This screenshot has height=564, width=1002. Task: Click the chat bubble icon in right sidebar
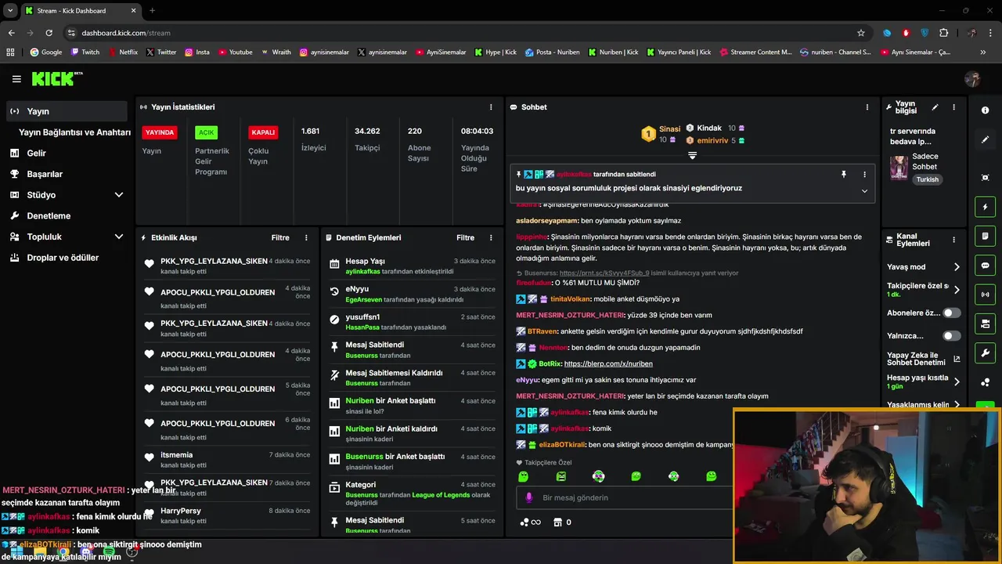985,266
